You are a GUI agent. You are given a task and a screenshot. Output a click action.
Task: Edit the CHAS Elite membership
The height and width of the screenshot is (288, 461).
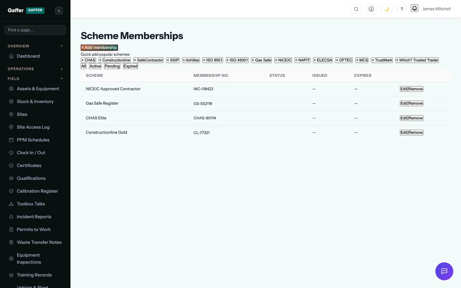click(x=404, y=118)
